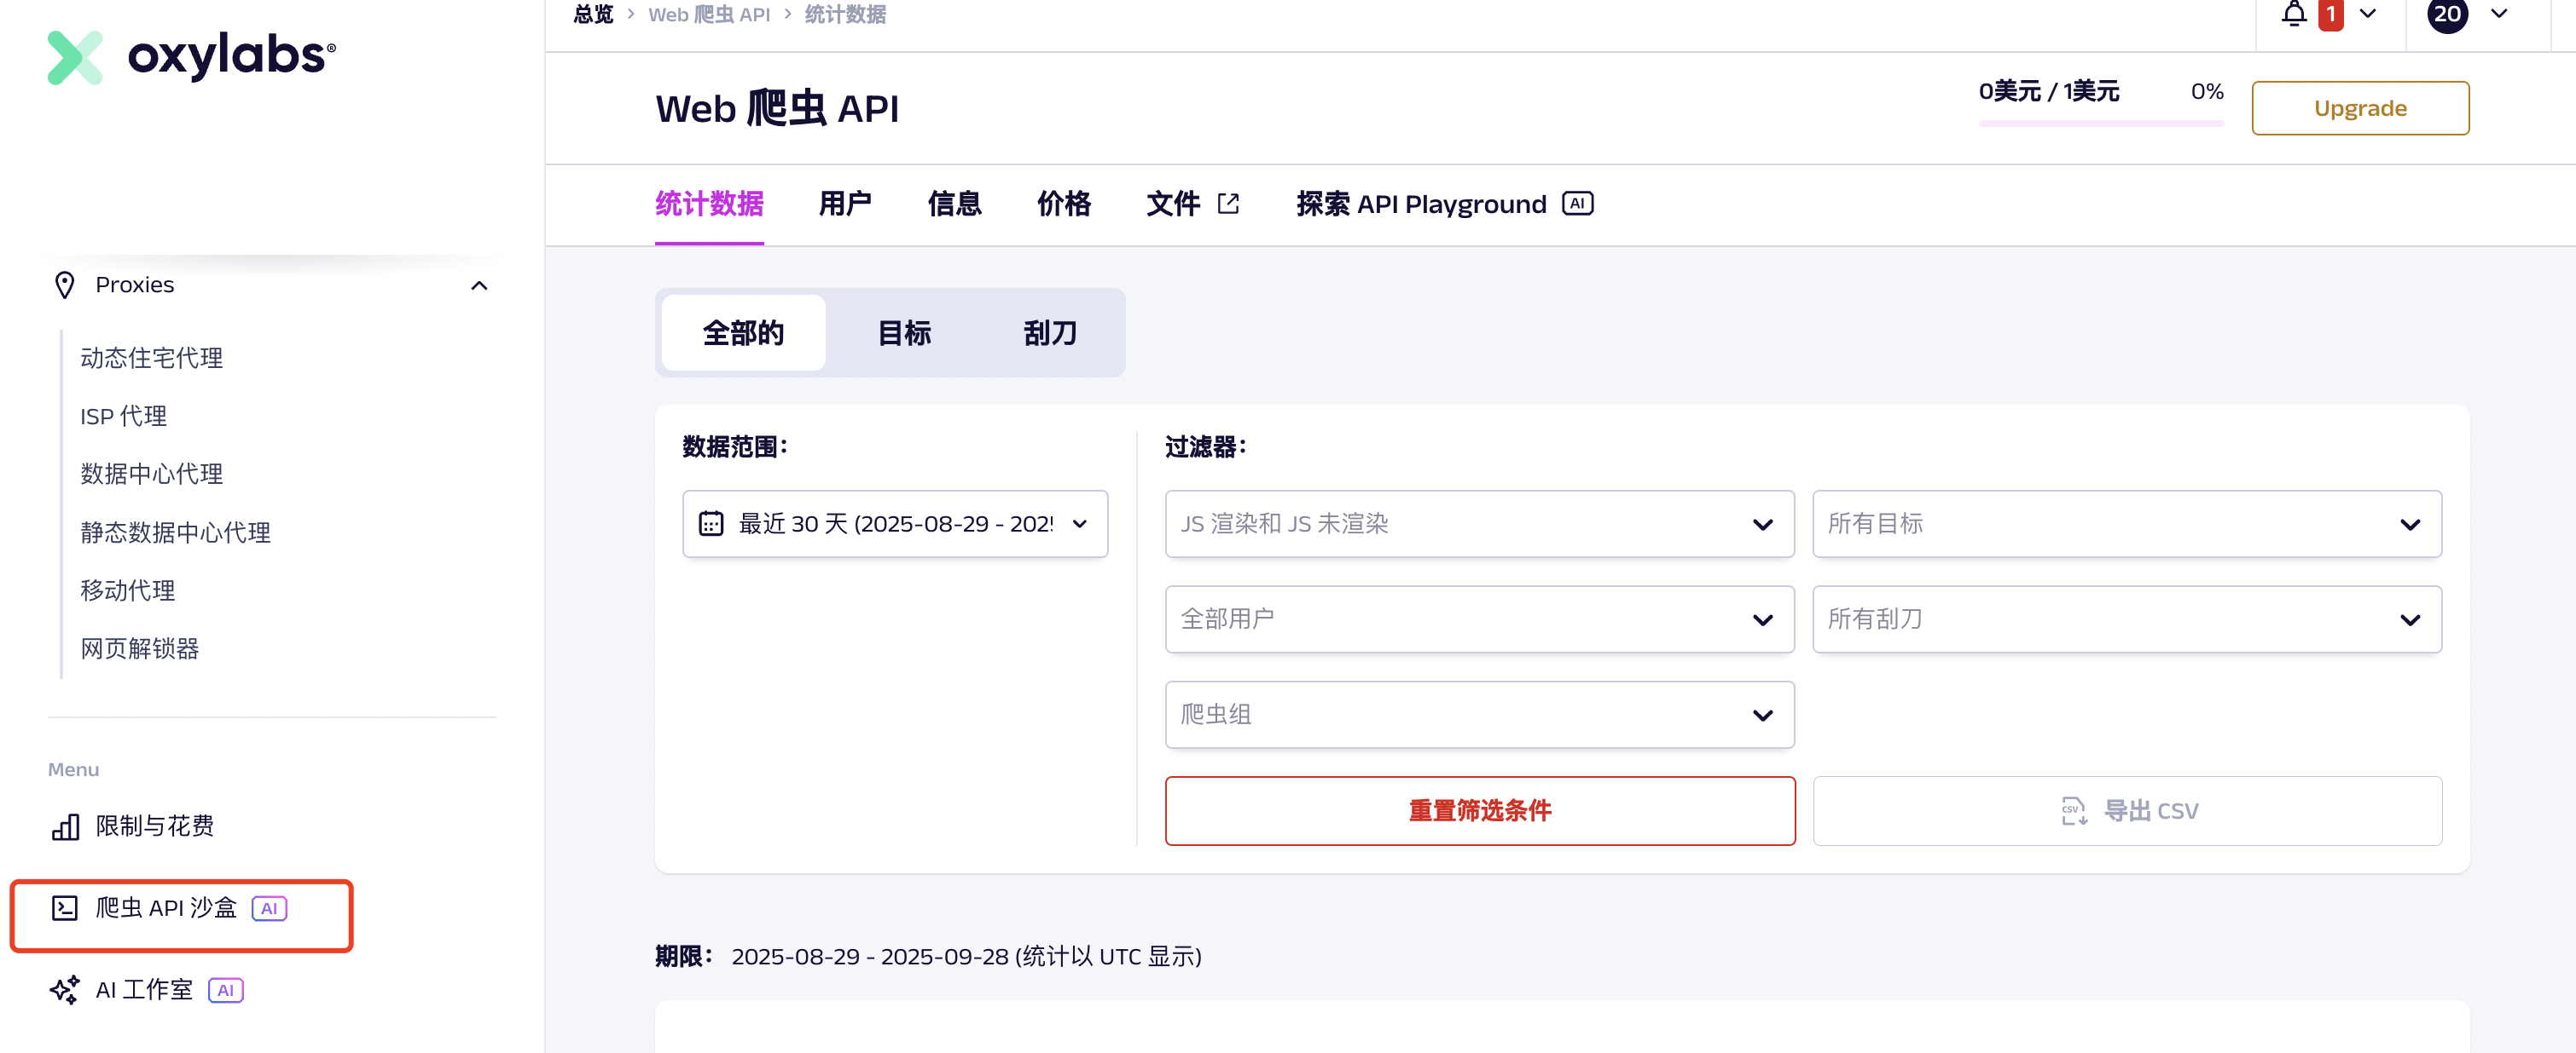Switch the segmented view to 全部的
Image resolution: width=2576 pixels, height=1053 pixels.
743,334
